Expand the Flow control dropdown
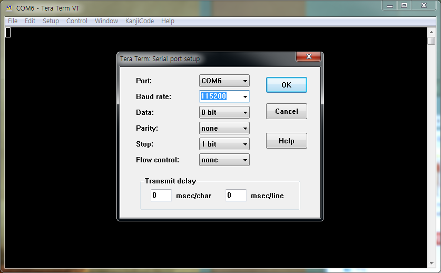Image resolution: width=441 pixels, height=273 pixels. (224, 160)
